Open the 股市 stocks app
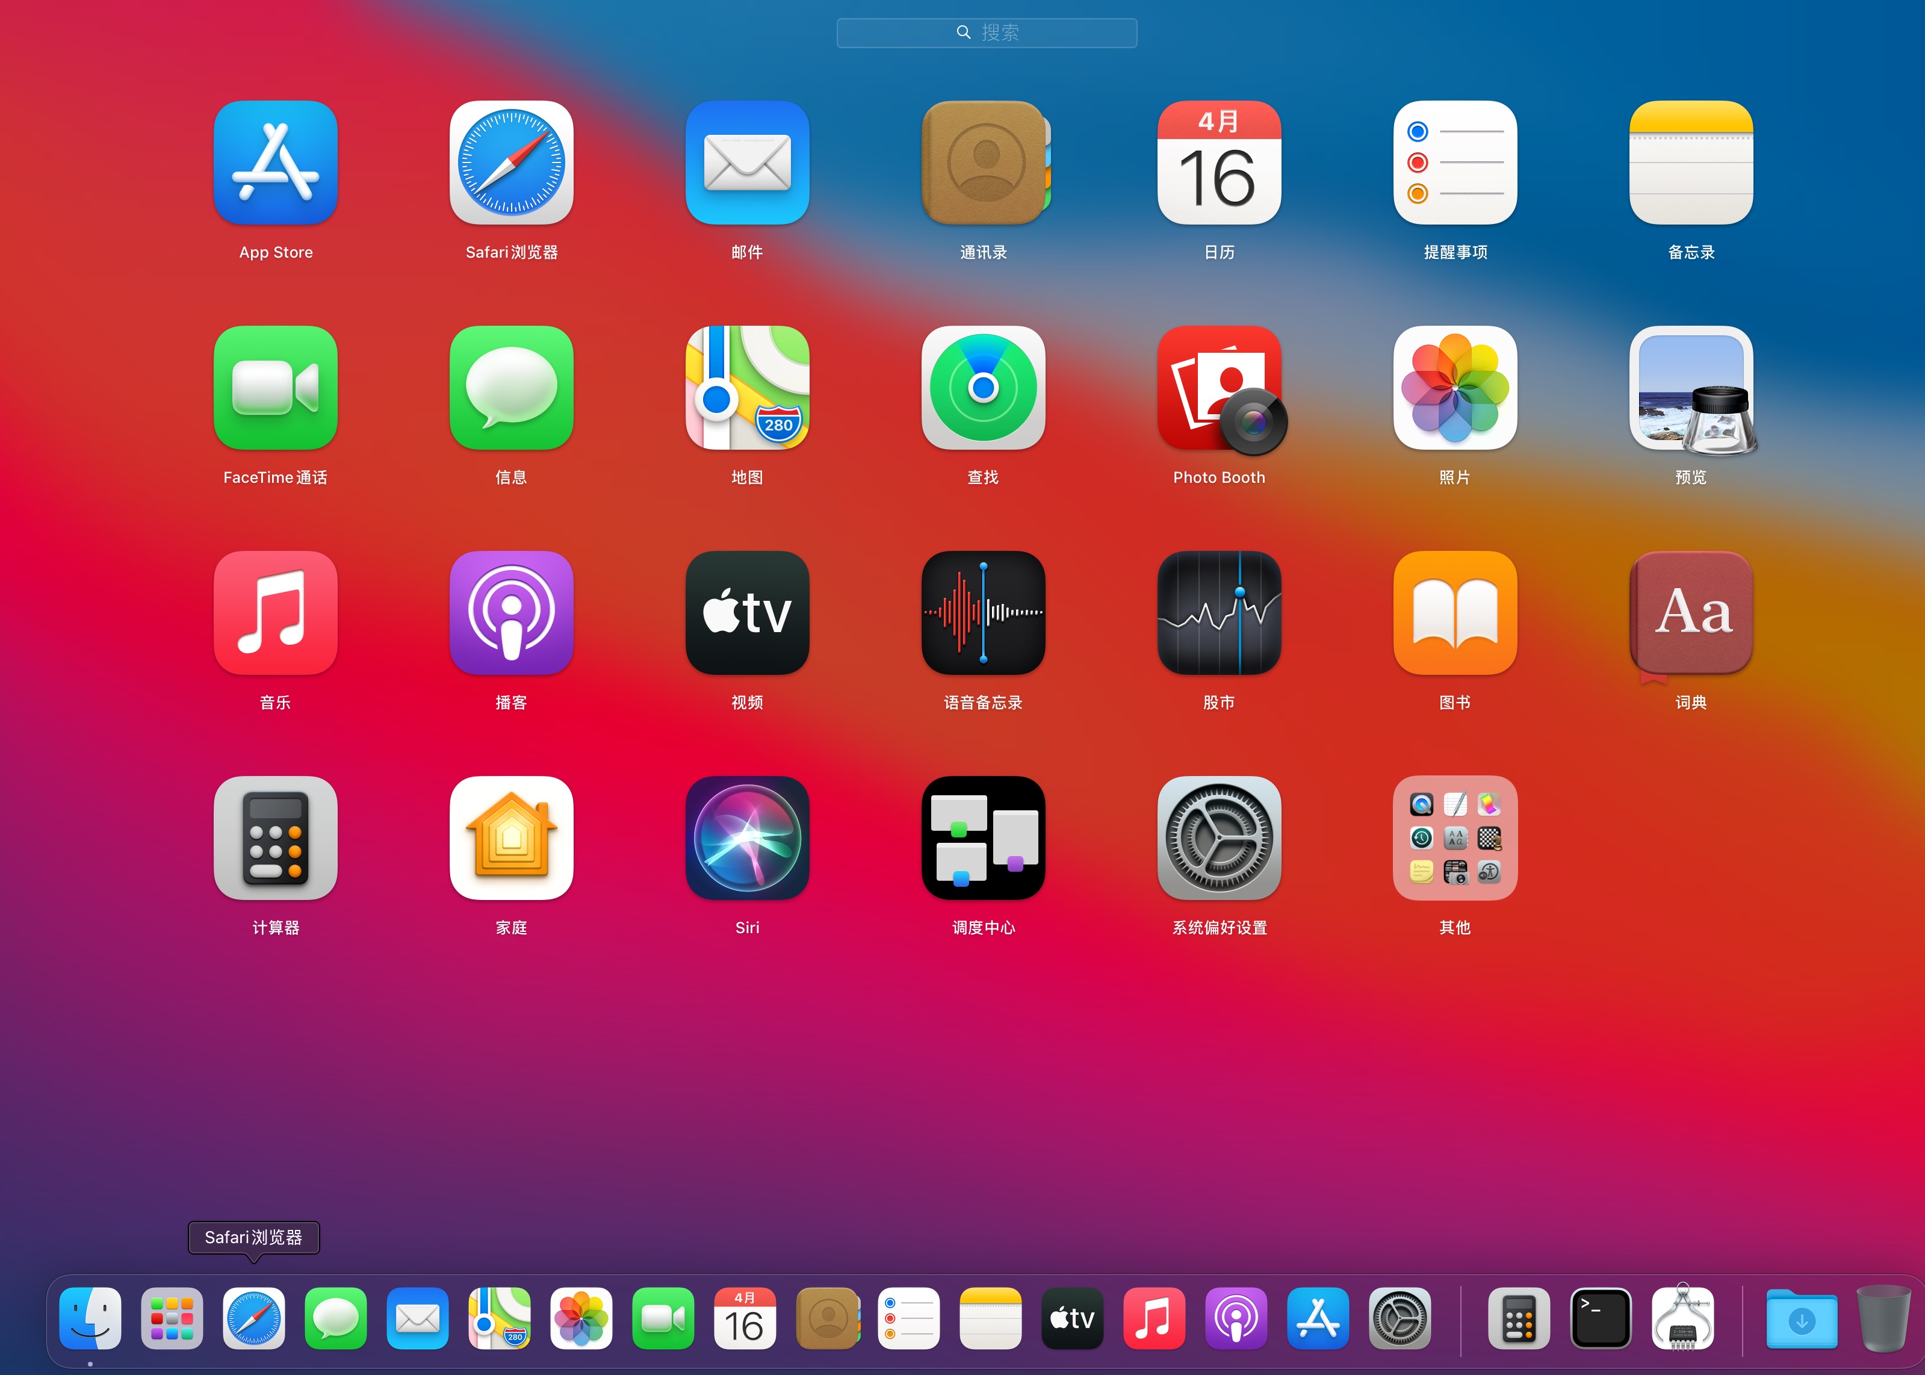This screenshot has height=1375, width=1925. coord(1219,613)
